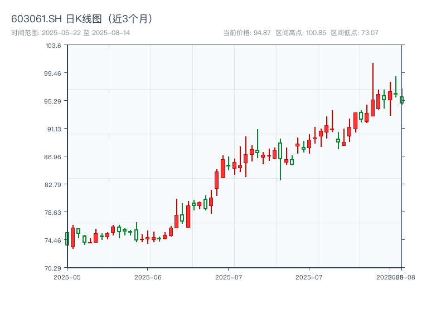The height and width of the screenshot is (334, 446).
Task: Click the 区间低点: 73.07 label
Action: [x=355, y=33]
